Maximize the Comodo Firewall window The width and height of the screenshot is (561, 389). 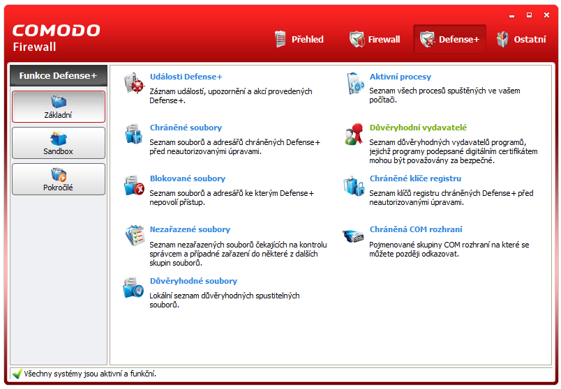pos(529,15)
